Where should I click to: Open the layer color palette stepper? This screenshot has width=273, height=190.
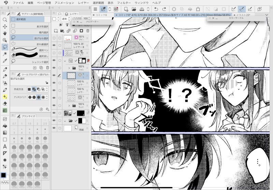tap(58, 19)
